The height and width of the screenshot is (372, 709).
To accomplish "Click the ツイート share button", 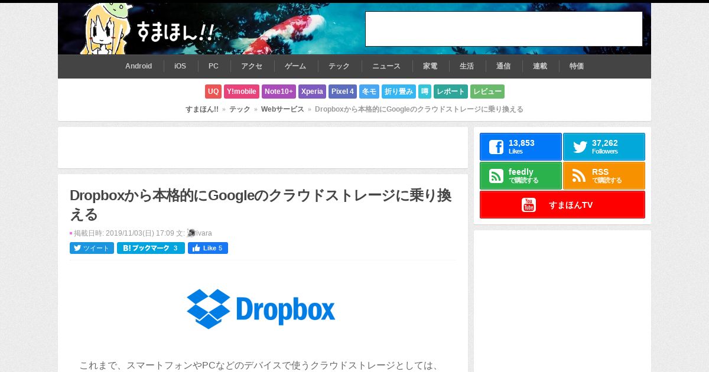I will click(92, 248).
